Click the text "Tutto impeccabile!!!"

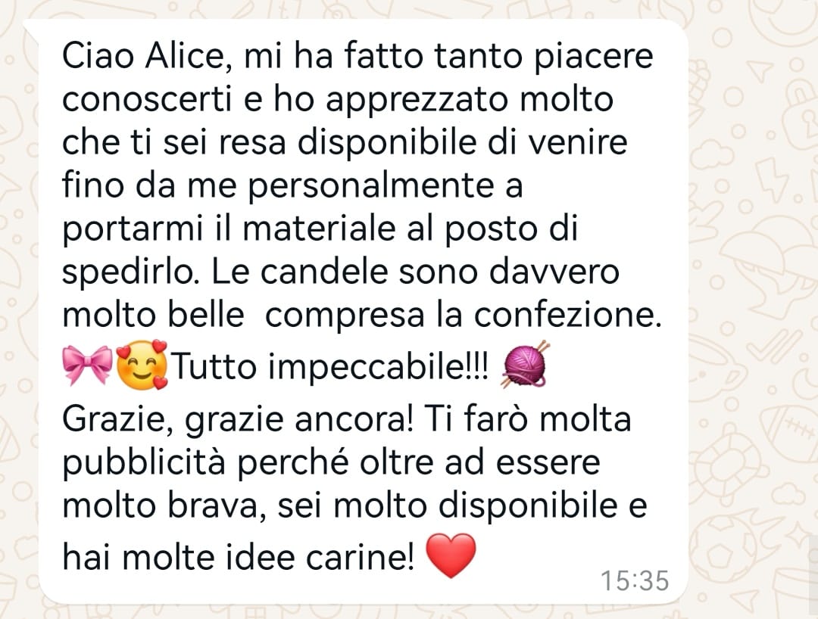click(331, 366)
